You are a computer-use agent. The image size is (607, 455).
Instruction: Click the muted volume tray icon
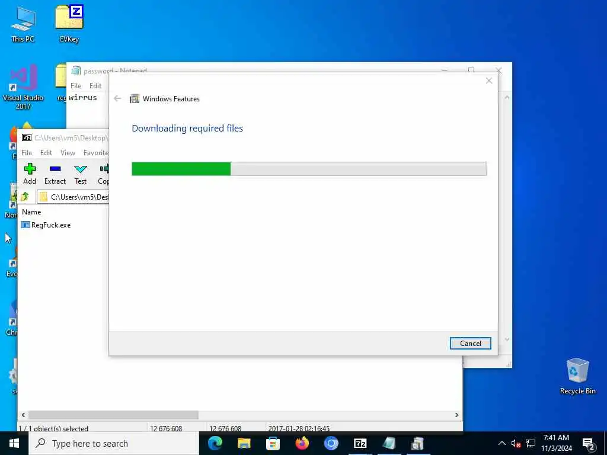(x=516, y=443)
